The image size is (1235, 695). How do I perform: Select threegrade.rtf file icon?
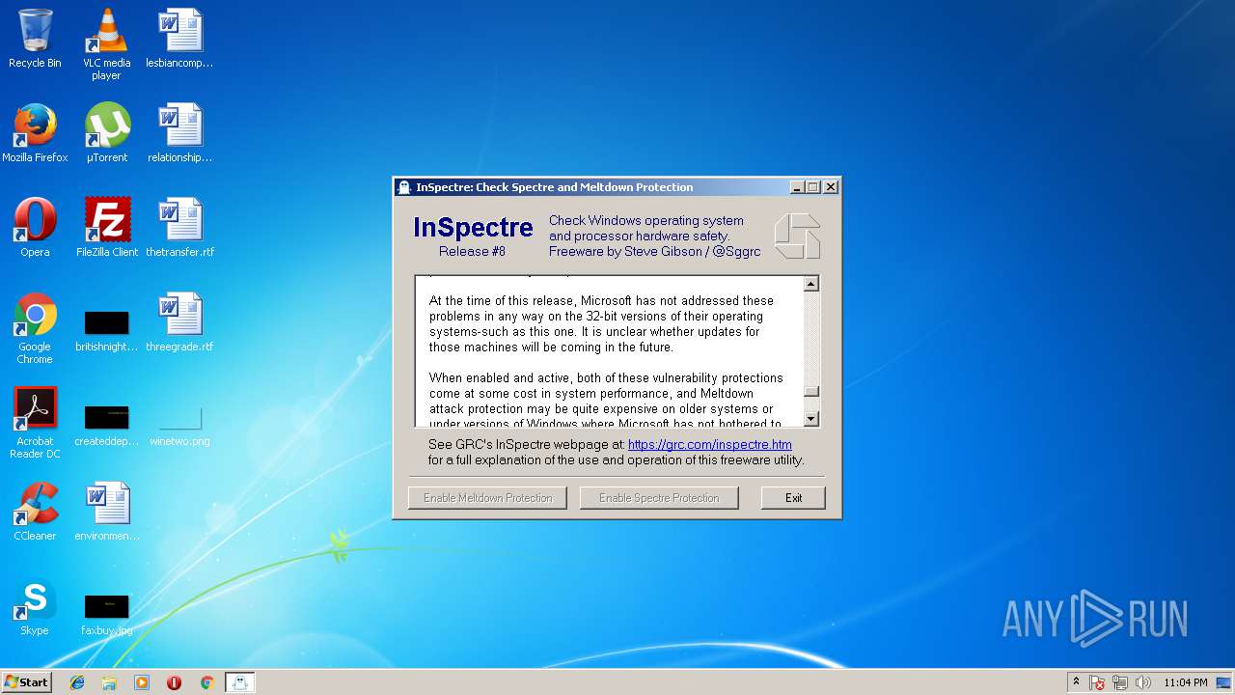pyautogui.click(x=179, y=322)
